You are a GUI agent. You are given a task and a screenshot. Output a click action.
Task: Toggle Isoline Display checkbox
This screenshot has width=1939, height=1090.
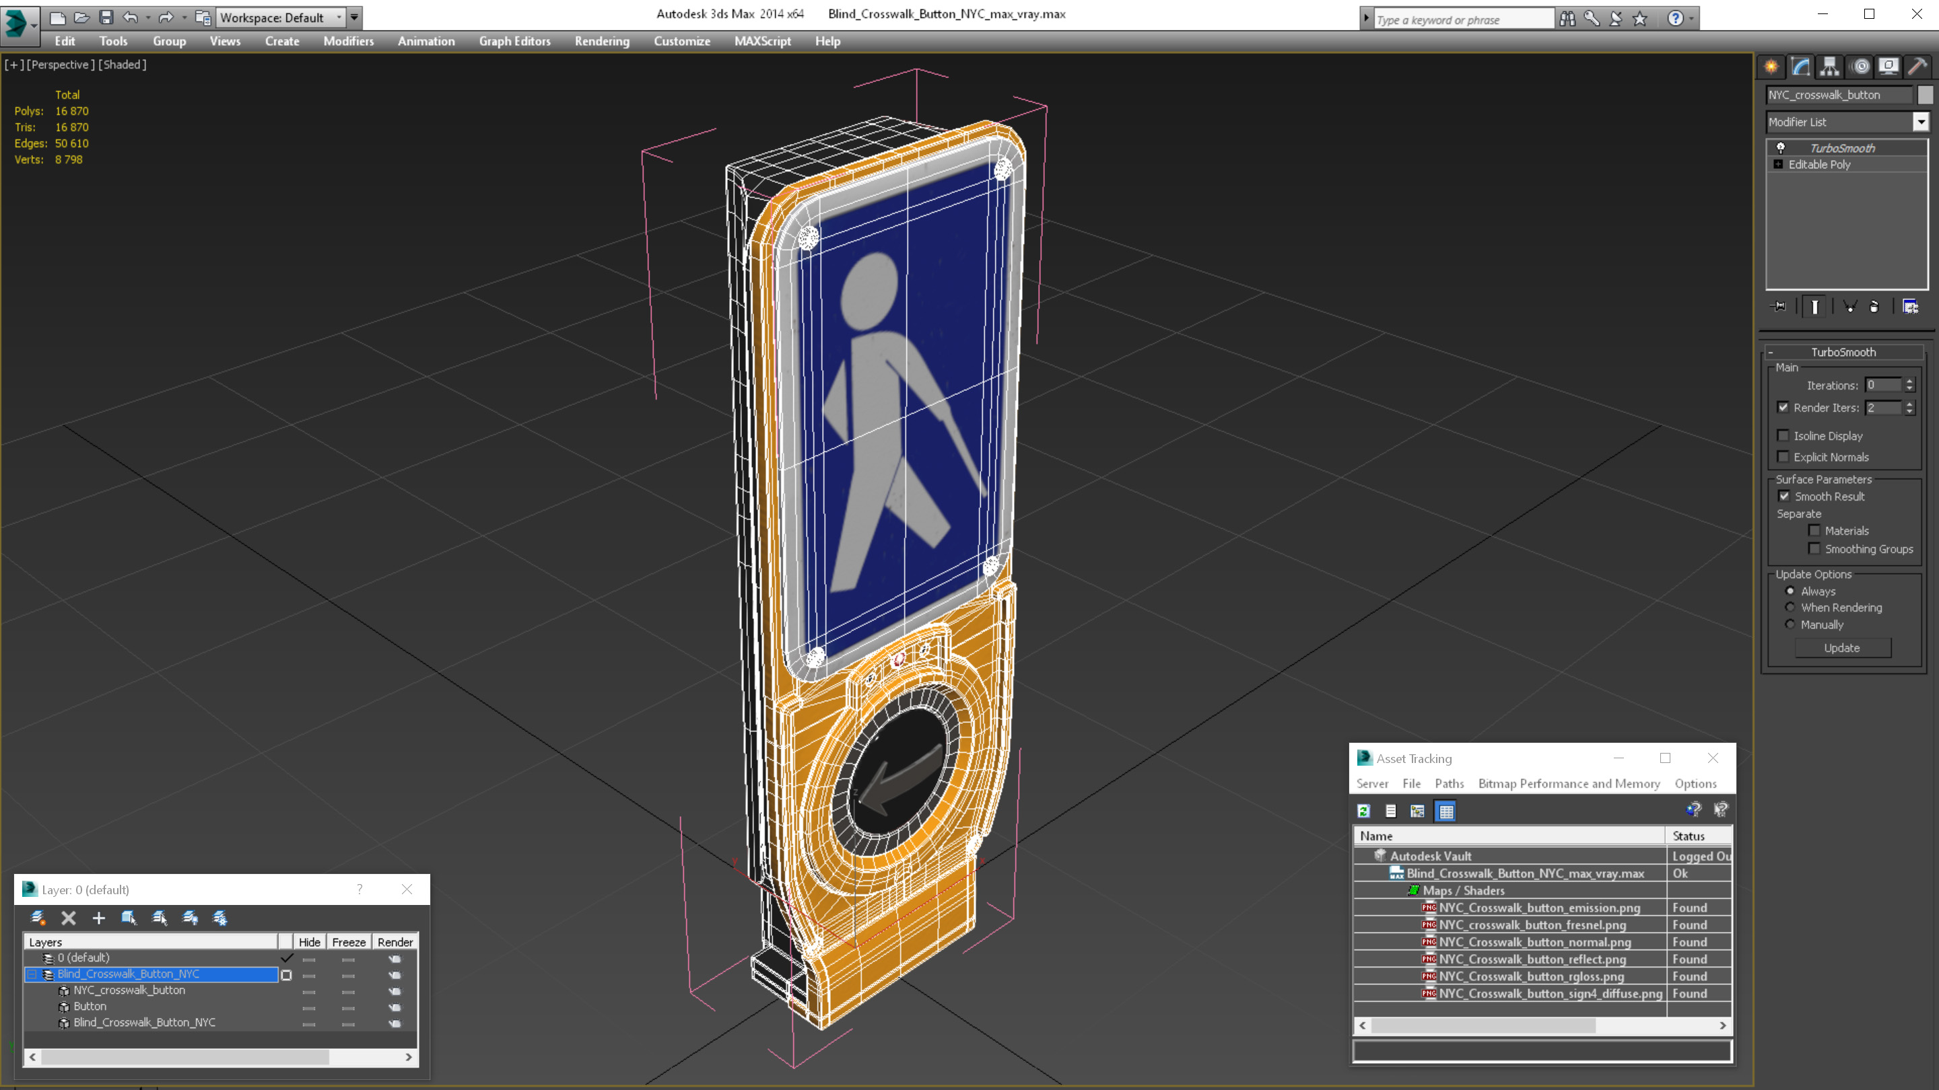coord(1783,435)
